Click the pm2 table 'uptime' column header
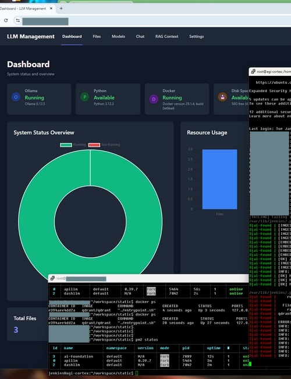This screenshot has height=379, width=291. coord(214,348)
